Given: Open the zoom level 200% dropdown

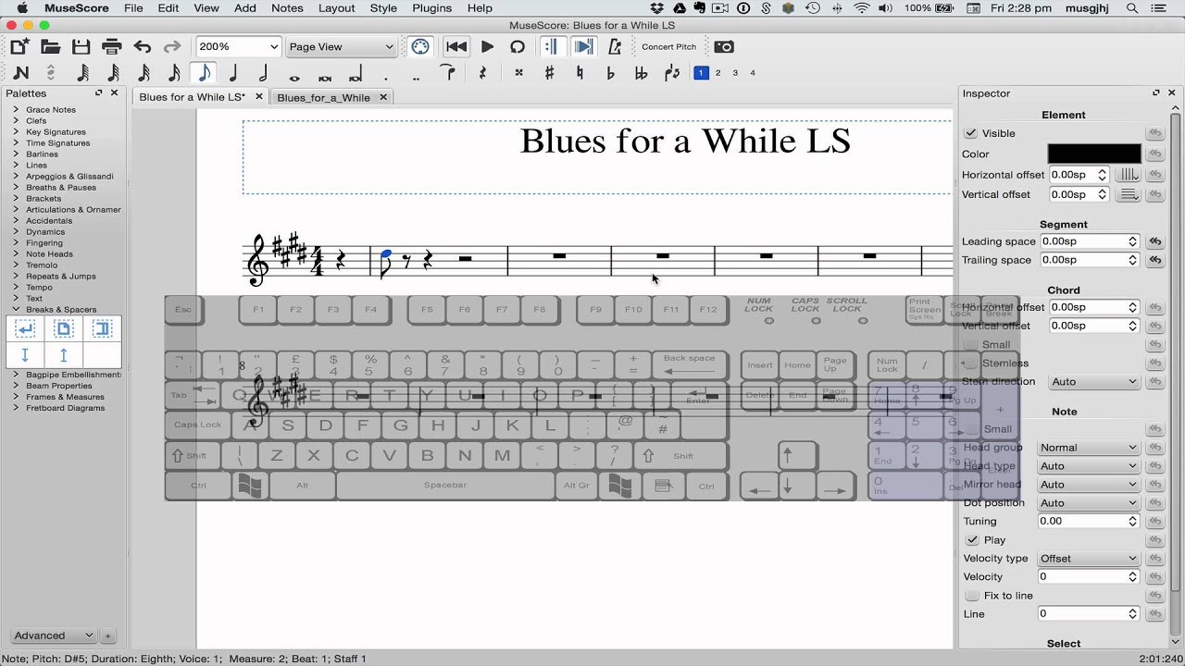Looking at the screenshot, I should pyautogui.click(x=238, y=46).
